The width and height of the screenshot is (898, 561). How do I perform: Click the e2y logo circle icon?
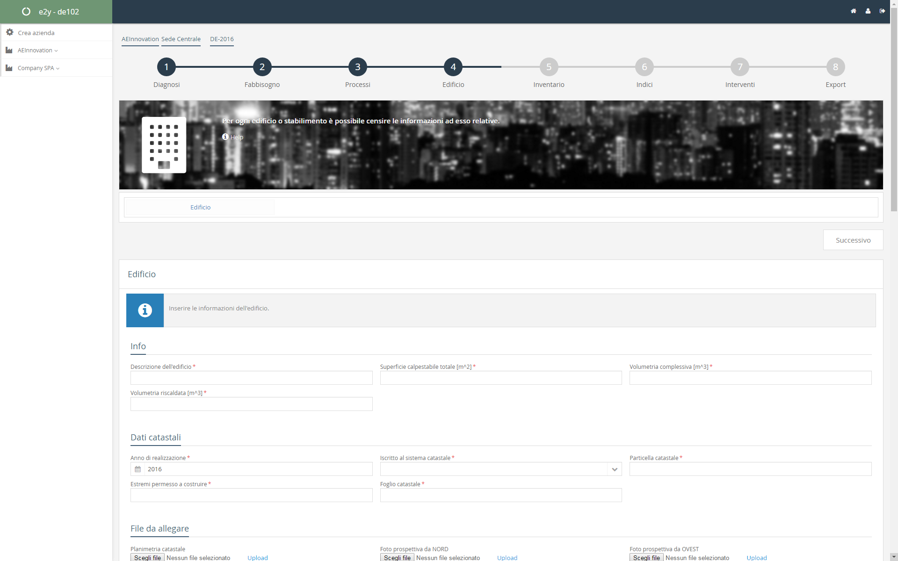(x=26, y=12)
